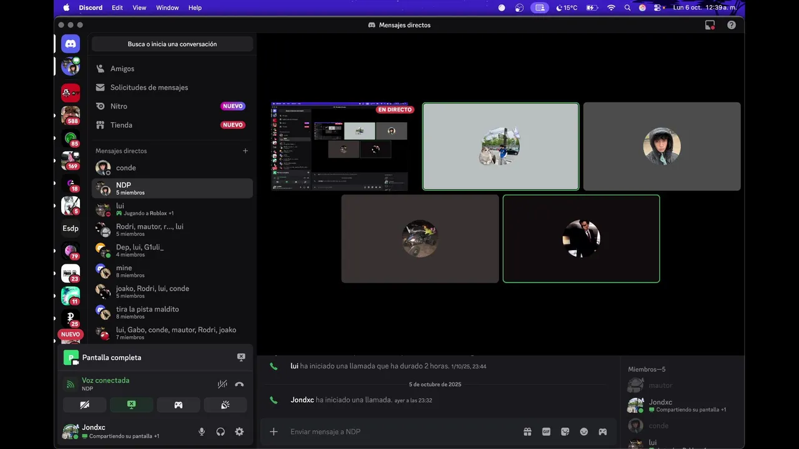
Task: Open the Discord Window menu in menu bar
Action: [x=167, y=7]
